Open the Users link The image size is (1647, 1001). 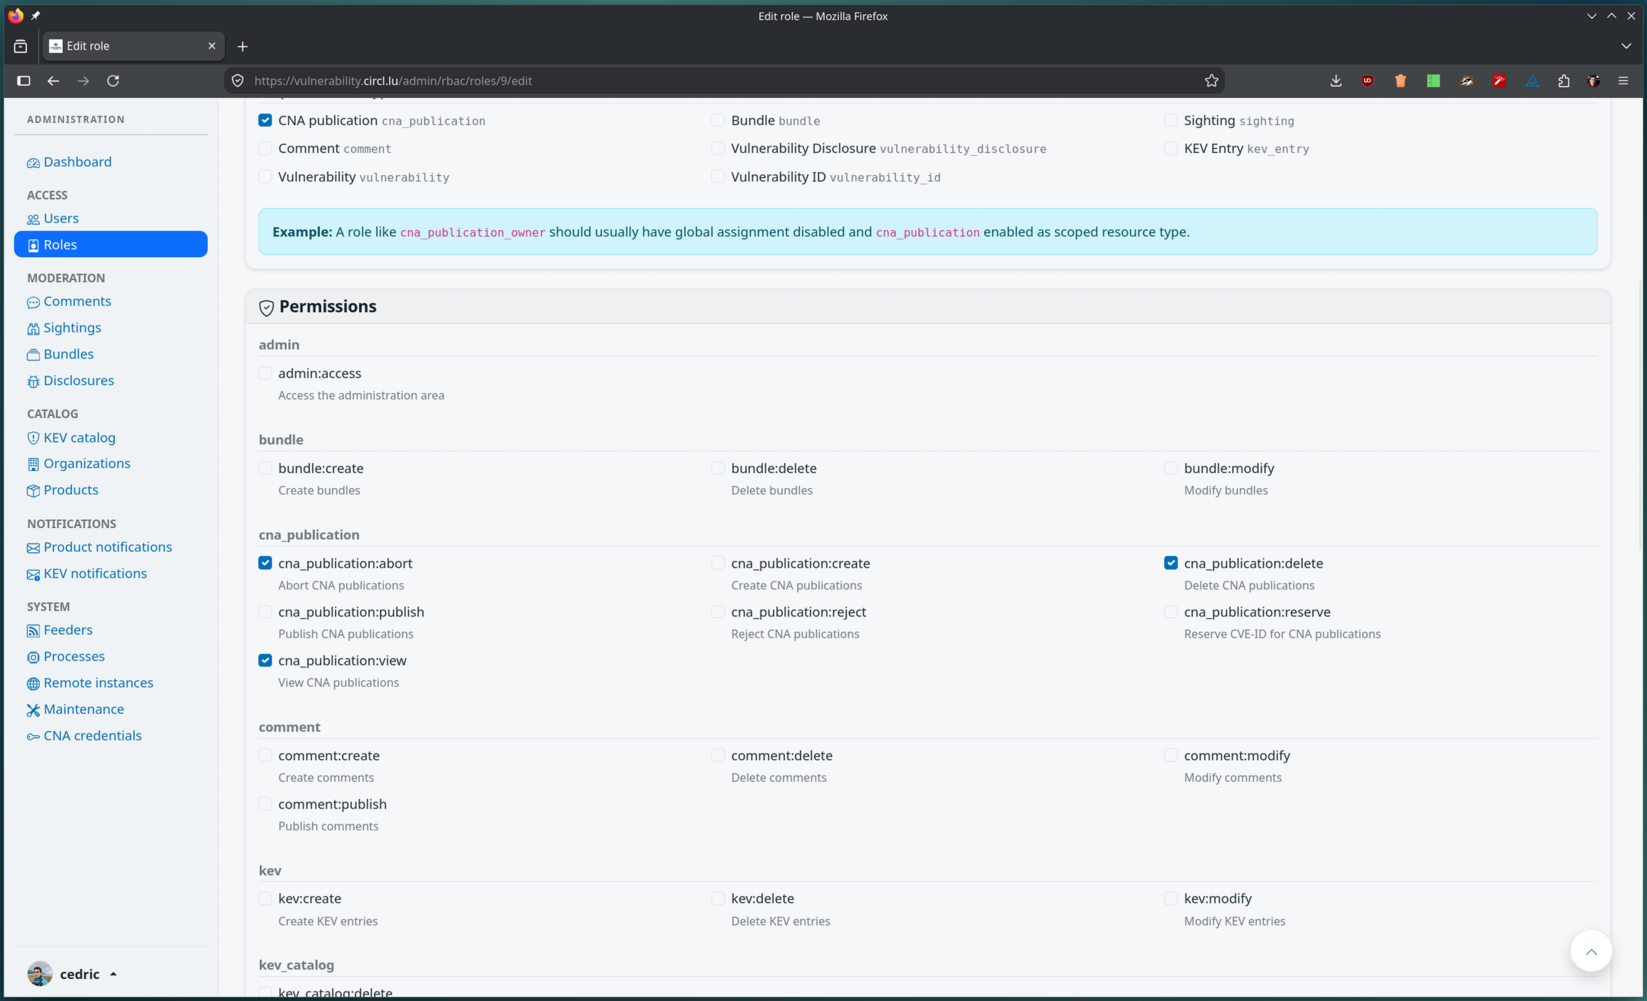(x=61, y=219)
